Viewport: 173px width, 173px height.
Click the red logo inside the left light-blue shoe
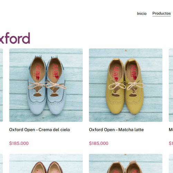(x=38, y=72)
